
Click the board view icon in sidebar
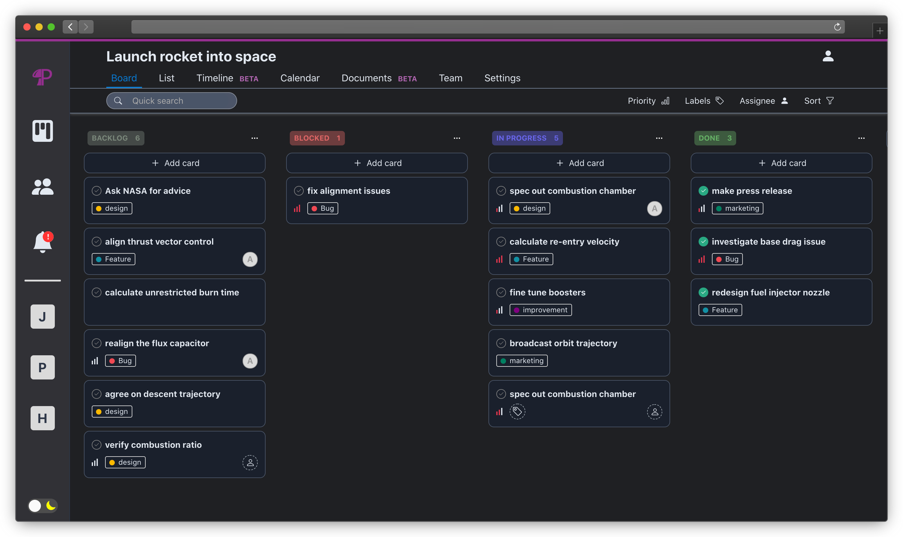pyautogui.click(x=43, y=131)
